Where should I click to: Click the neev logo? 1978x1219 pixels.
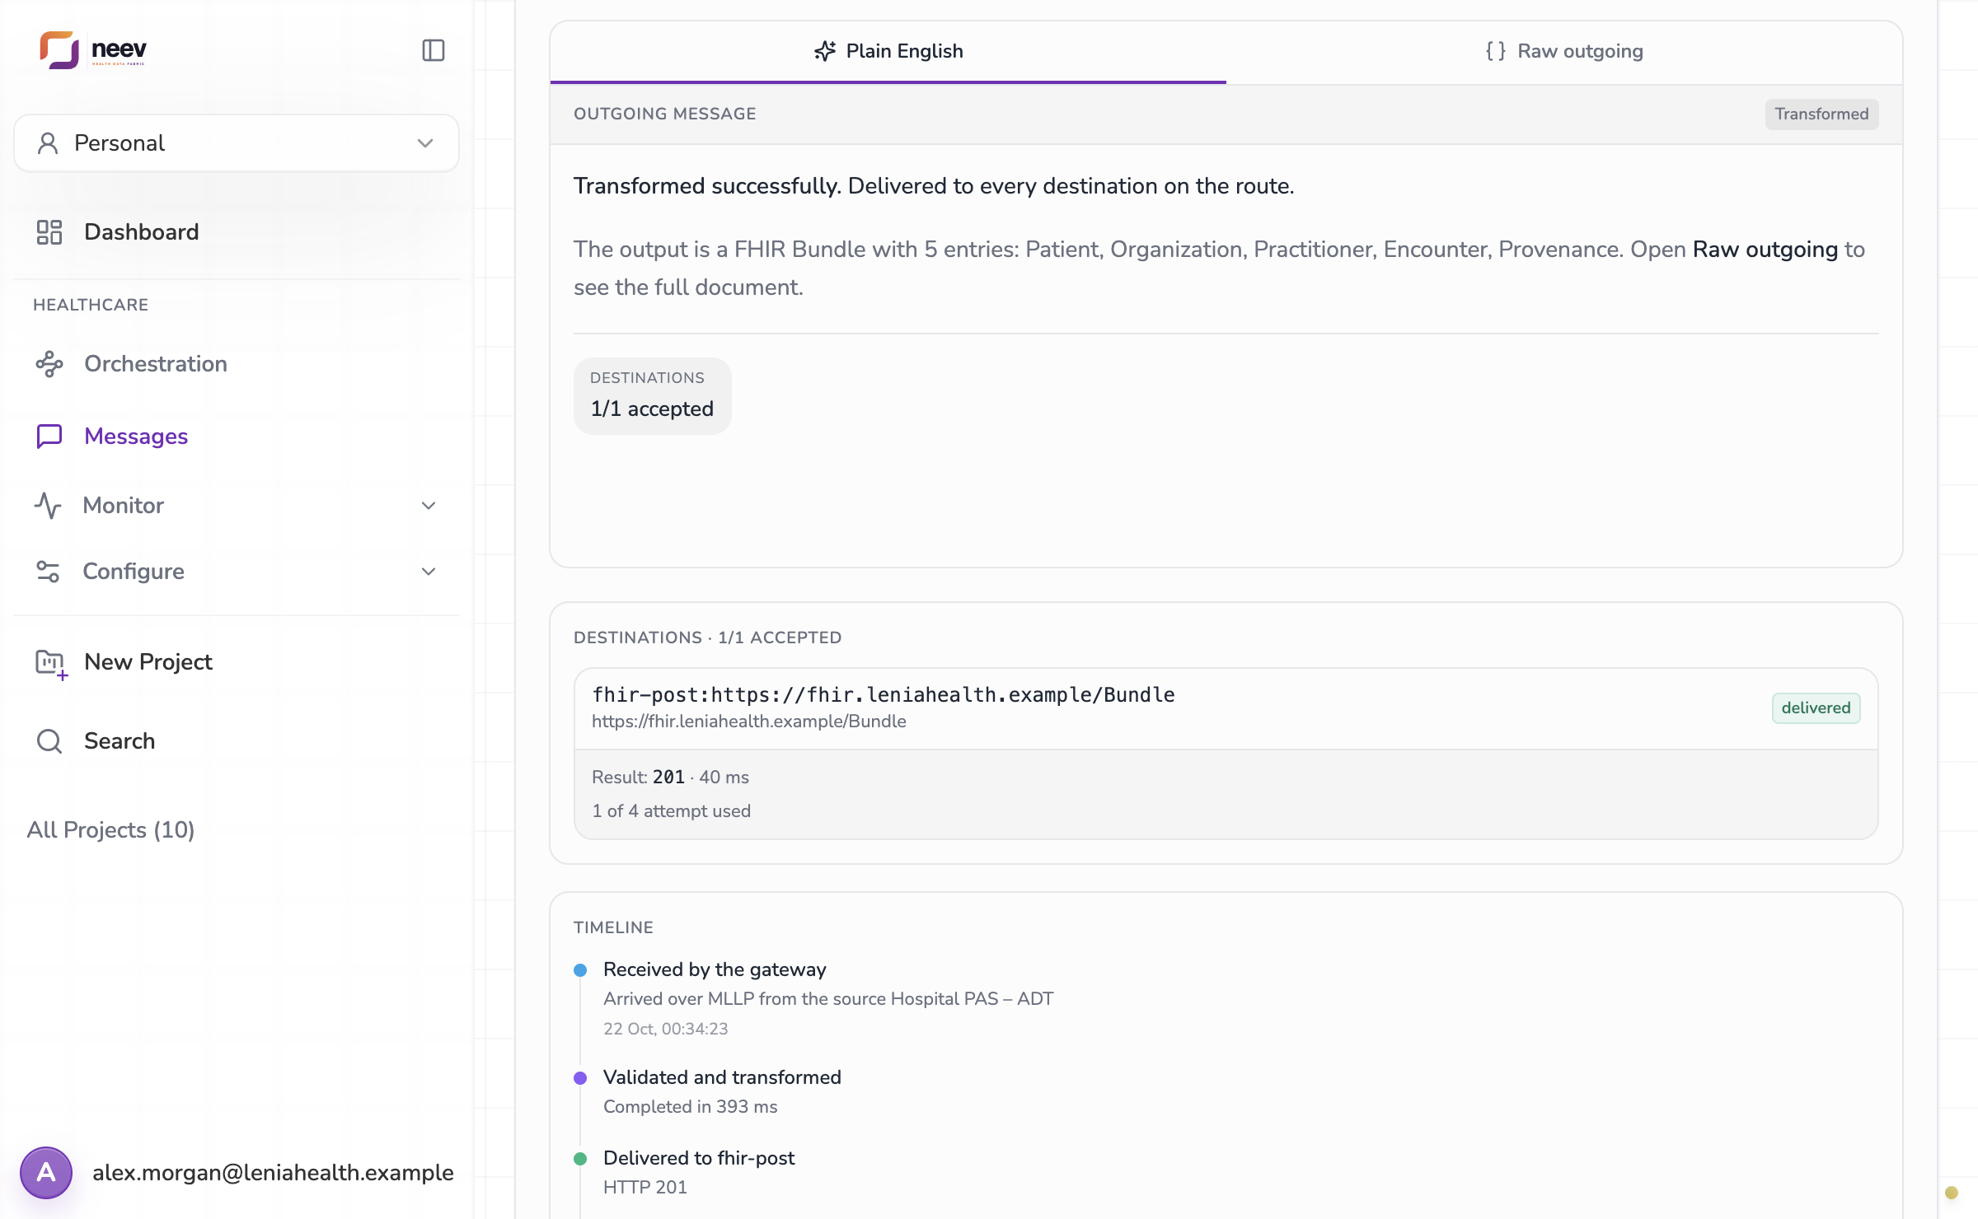coord(93,50)
